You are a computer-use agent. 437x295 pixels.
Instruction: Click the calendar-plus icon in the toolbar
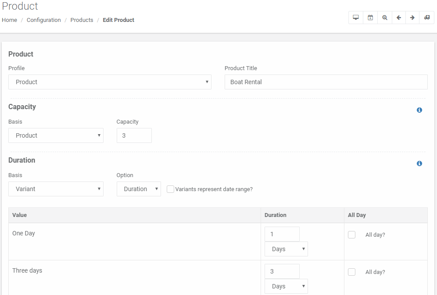tap(370, 18)
